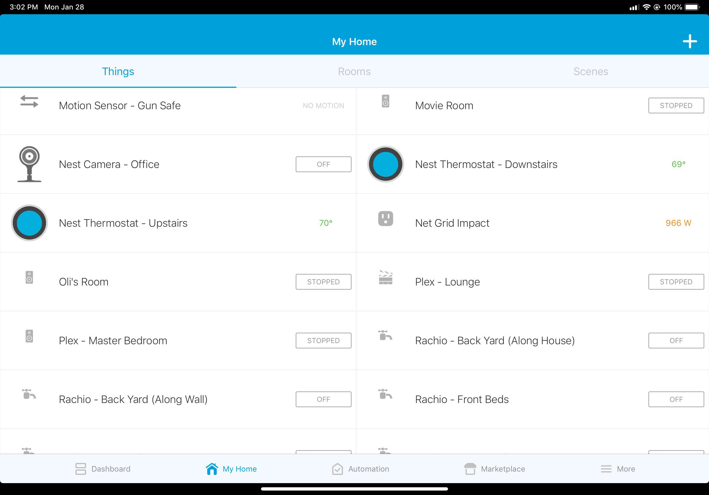Open Rachio - Back Yard (Along Wall) name

pos(133,399)
